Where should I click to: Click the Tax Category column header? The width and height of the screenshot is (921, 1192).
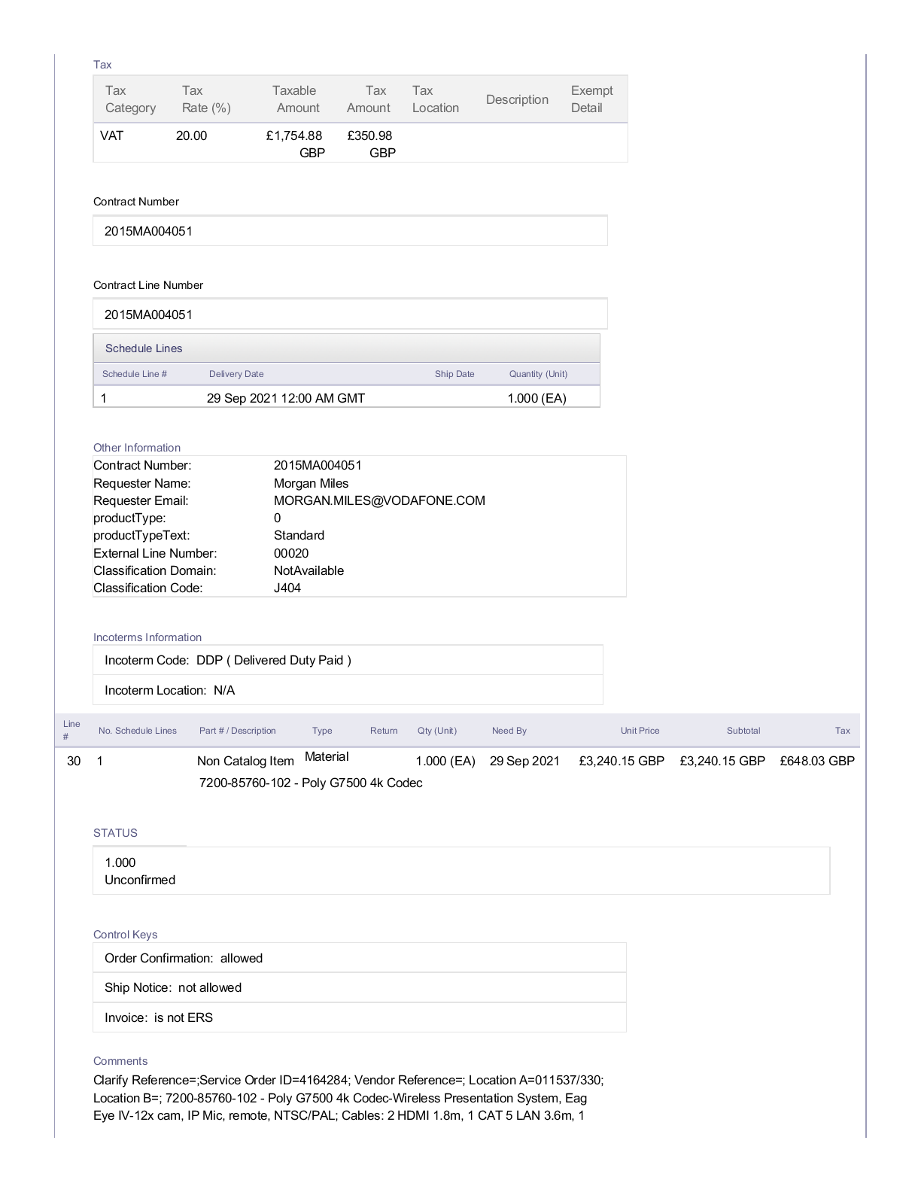[130, 99]
